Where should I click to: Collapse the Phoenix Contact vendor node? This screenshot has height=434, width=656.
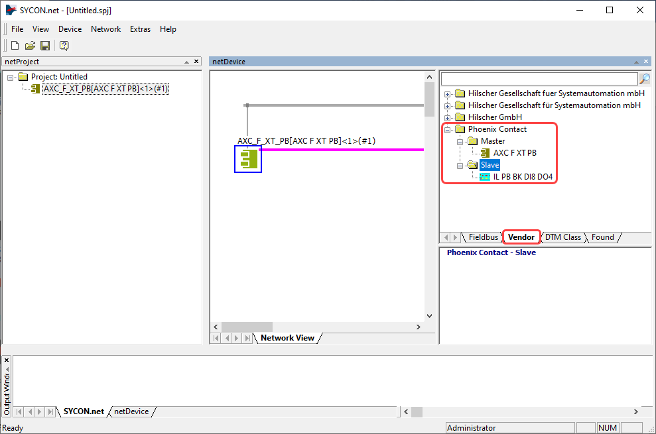tap(447, 130)
